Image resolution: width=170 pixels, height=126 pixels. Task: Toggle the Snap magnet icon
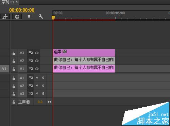pyautogui.click(x=17, y=17)
